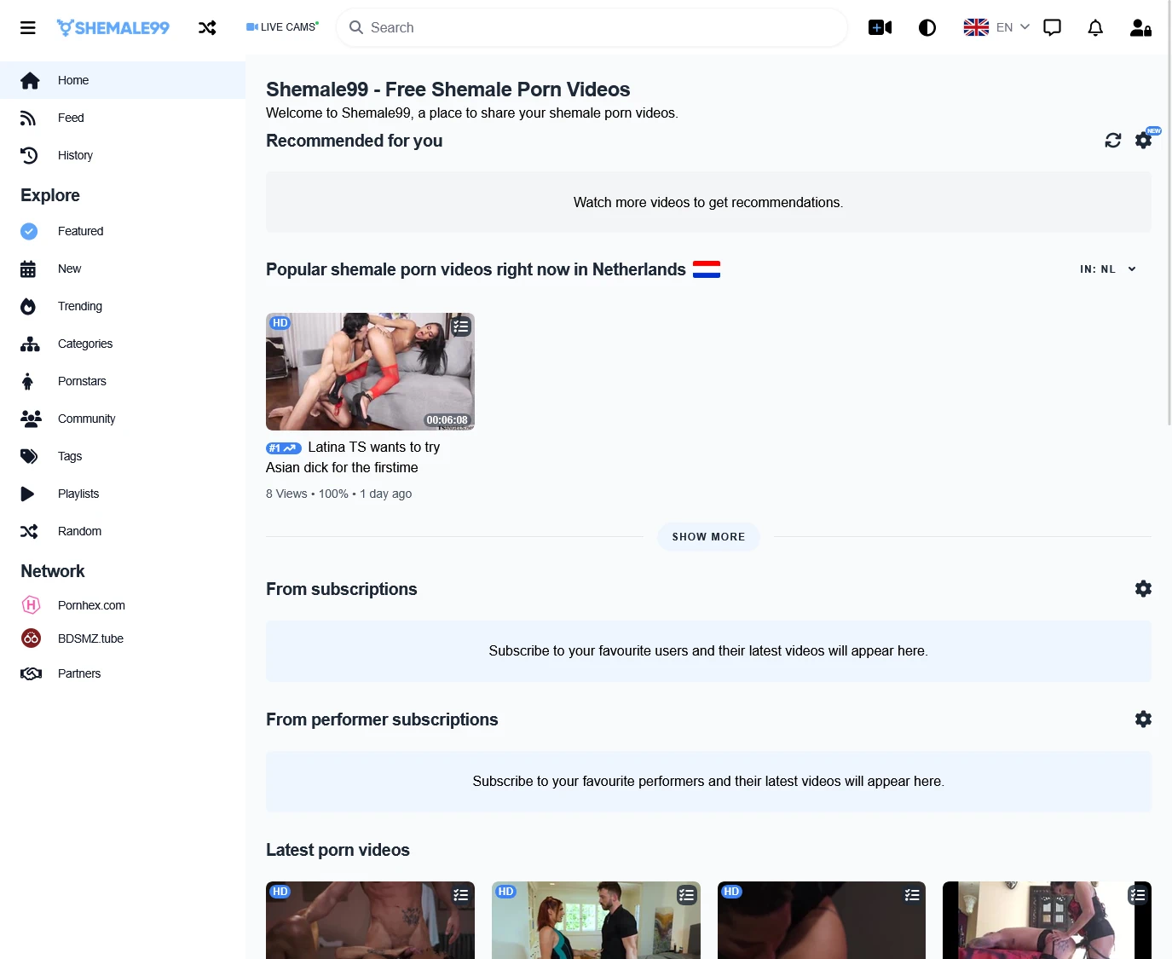Click the Trending flame icon
Image resolution: width=1172 pixels, height=959 pixels.
pos(28,307)
